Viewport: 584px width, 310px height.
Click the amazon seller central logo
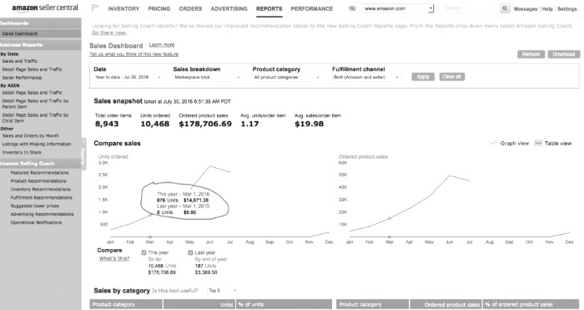click(x=45, y=8)
